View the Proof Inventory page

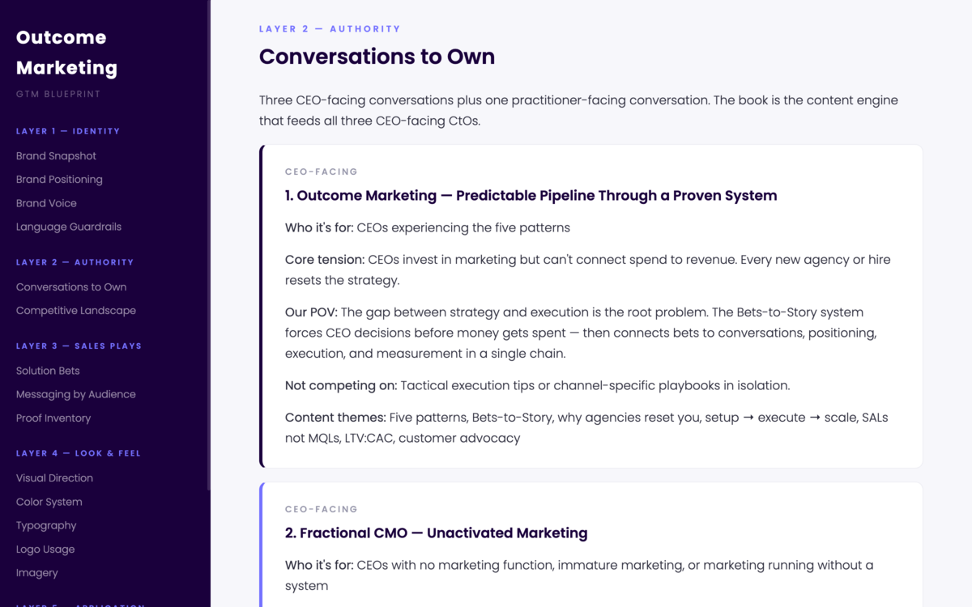point(53,418)
